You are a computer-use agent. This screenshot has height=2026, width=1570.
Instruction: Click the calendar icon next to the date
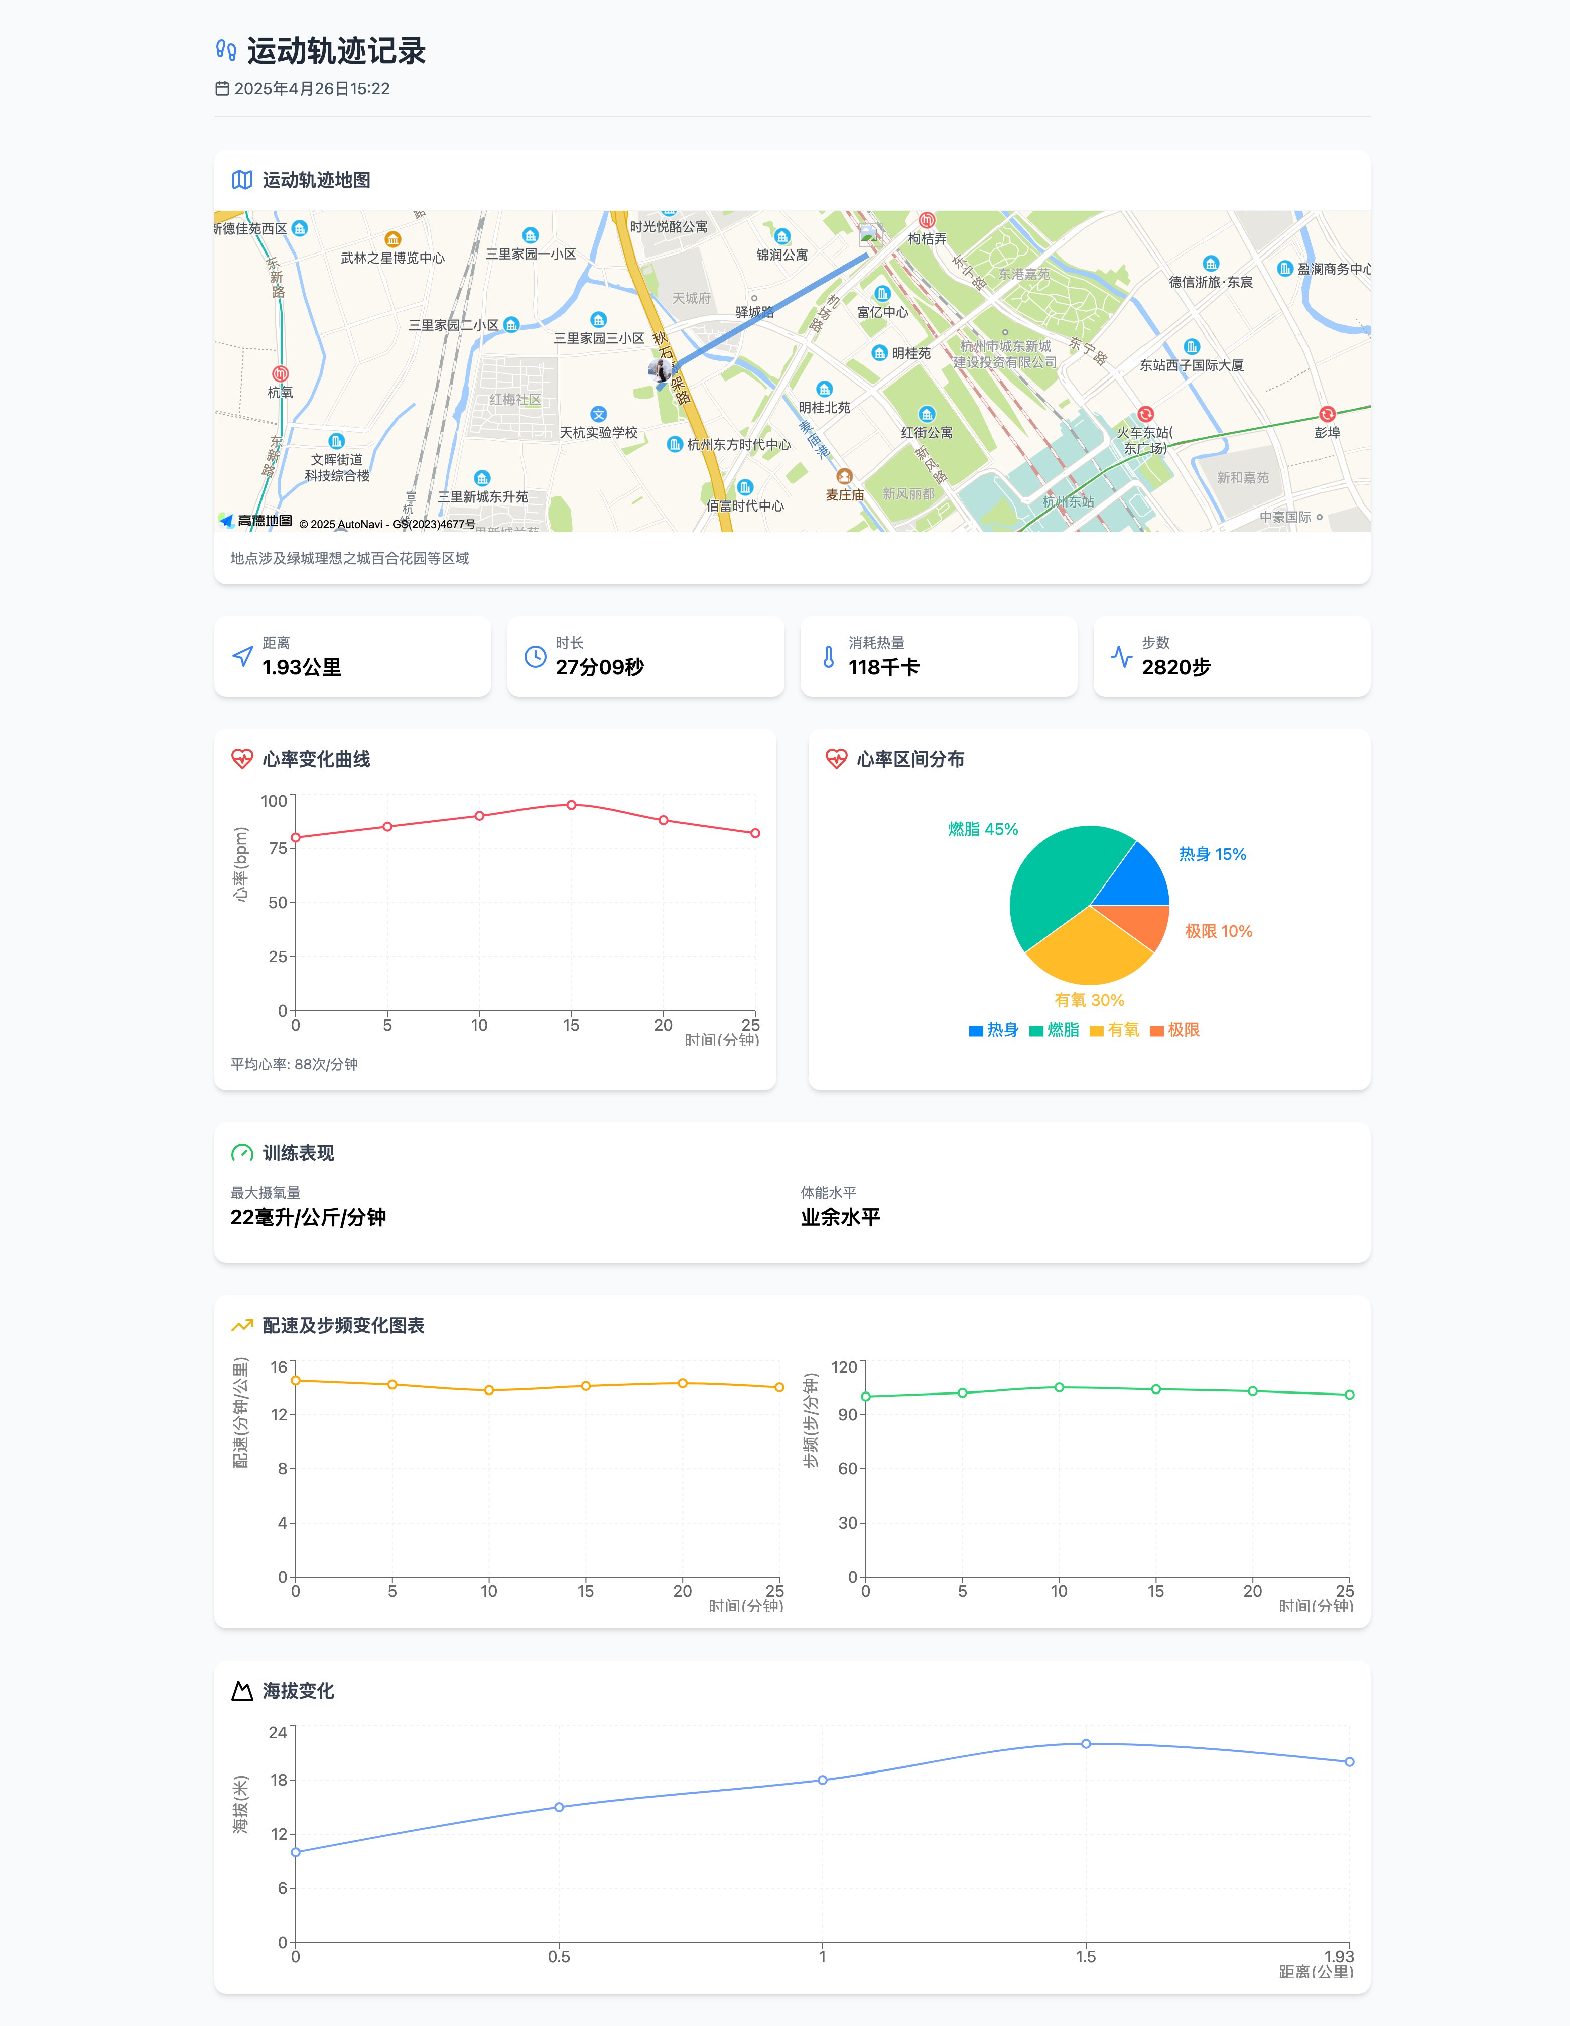coord(222,89)
